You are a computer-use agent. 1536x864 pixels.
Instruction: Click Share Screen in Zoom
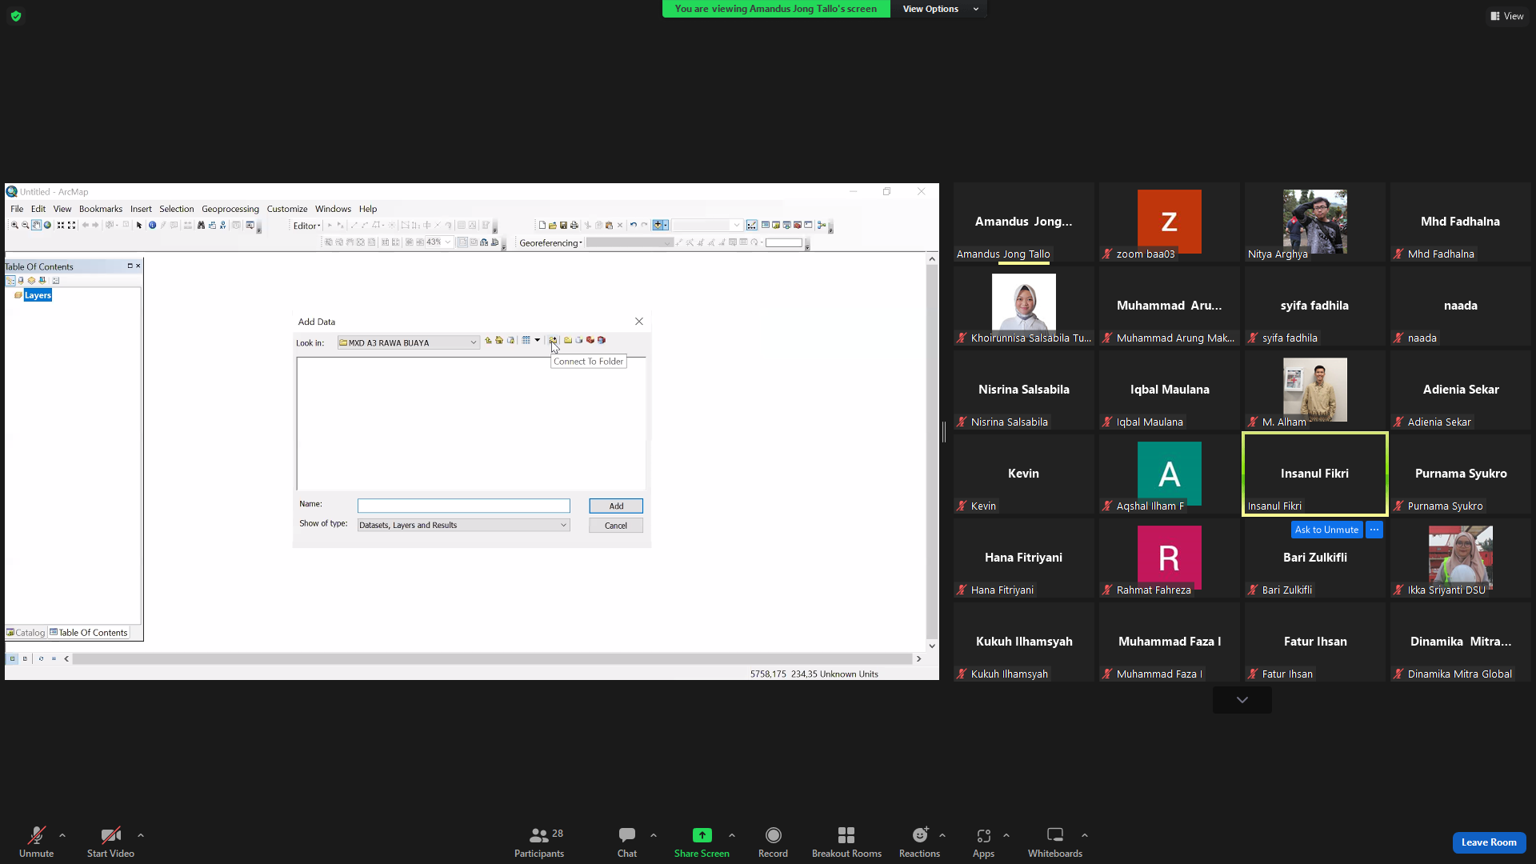pyautogui.click(x=702, y=842)
